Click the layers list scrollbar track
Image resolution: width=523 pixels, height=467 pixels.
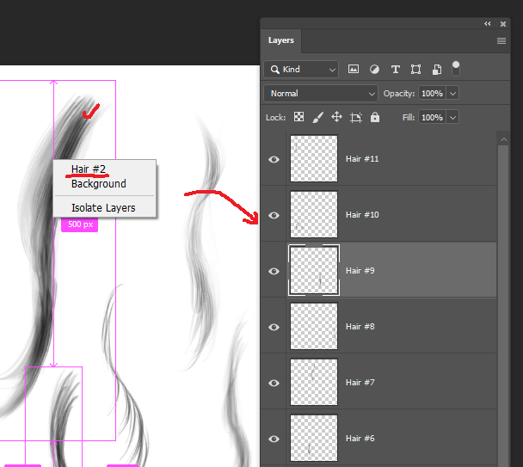tap(504, 305)
